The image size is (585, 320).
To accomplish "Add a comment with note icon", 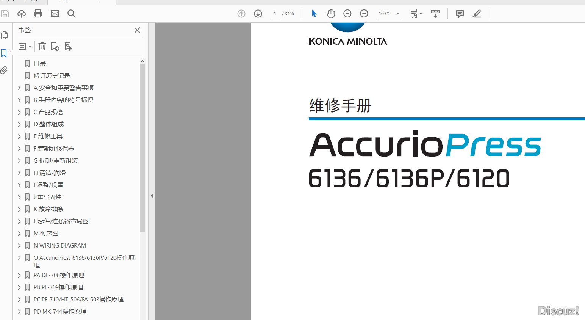I will click(460, 14).
